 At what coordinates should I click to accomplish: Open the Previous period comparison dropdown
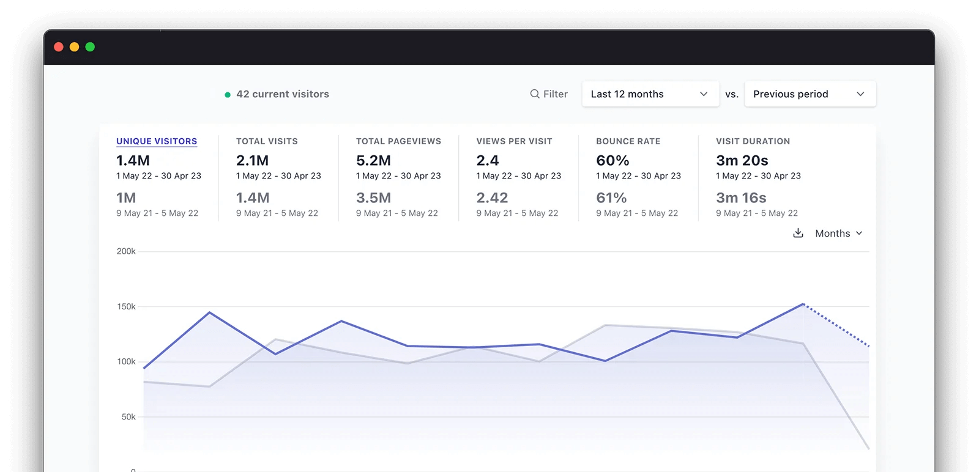pyautogui.click(x=810, y=94)
